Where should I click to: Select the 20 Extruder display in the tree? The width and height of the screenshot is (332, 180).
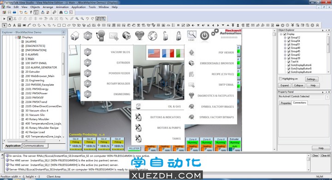[32, 72]
